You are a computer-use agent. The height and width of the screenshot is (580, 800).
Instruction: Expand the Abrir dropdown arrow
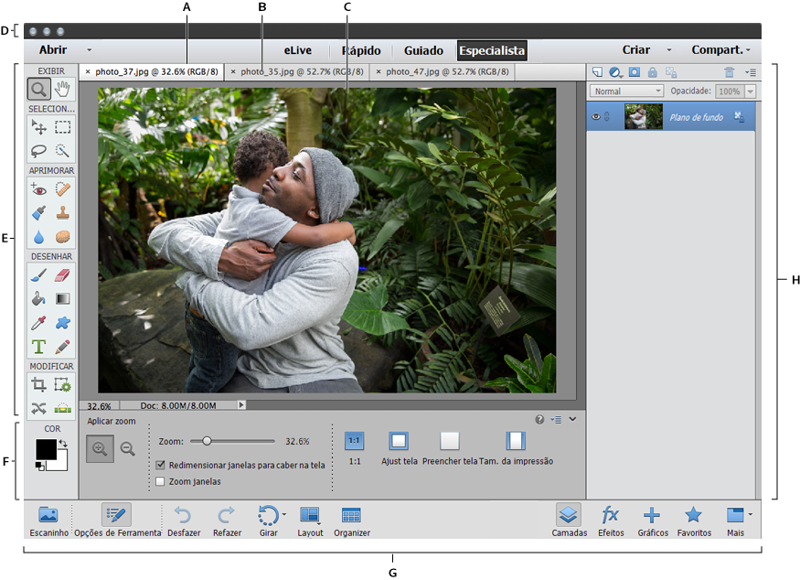pyautogui.click(x=90, y=50)
